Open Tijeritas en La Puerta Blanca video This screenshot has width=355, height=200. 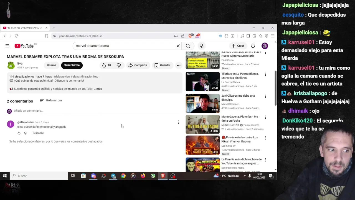point(202,82)
